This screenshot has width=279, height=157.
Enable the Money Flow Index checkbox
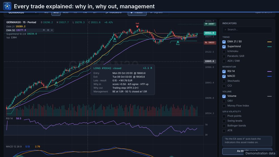click(x=224, y=106)
